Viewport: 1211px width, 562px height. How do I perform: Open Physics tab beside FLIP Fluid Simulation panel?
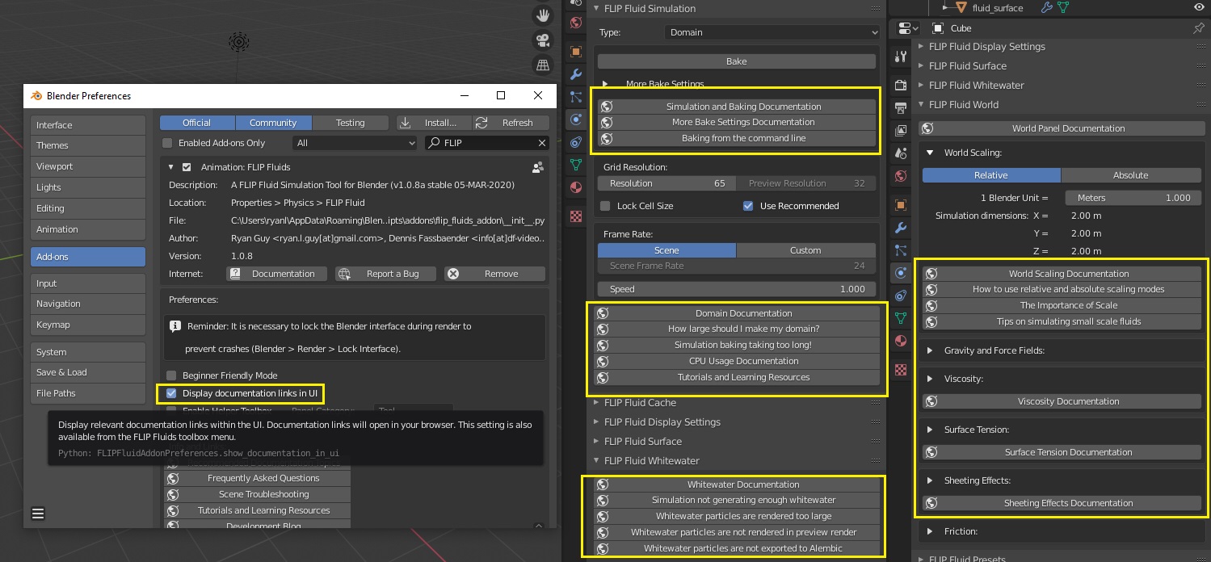(576, 120)
